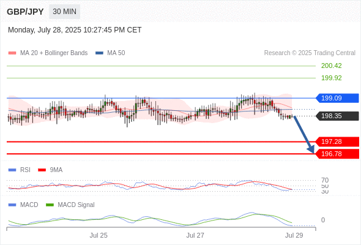Toggle the MACD Signal legend entry
The height and width of the screenshot is (245, 361).
pyautogui.click(x=70, y=205)
